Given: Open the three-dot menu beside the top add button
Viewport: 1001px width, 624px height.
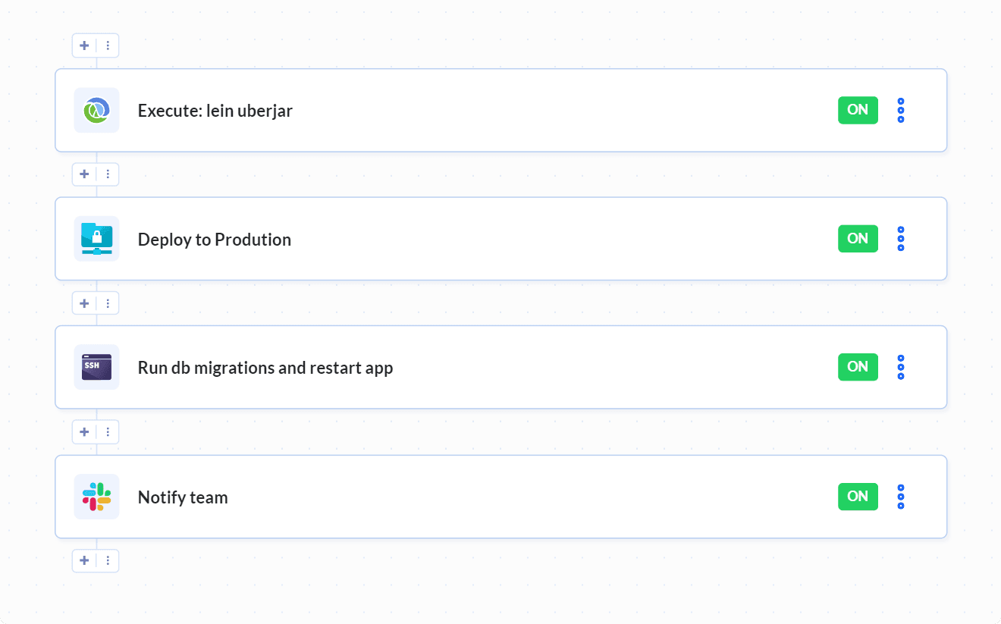Looking at the screenshot, I should pos(108,45).
